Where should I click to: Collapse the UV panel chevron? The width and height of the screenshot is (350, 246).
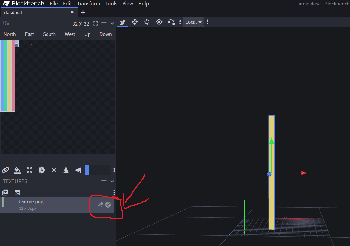pos(112,23)
